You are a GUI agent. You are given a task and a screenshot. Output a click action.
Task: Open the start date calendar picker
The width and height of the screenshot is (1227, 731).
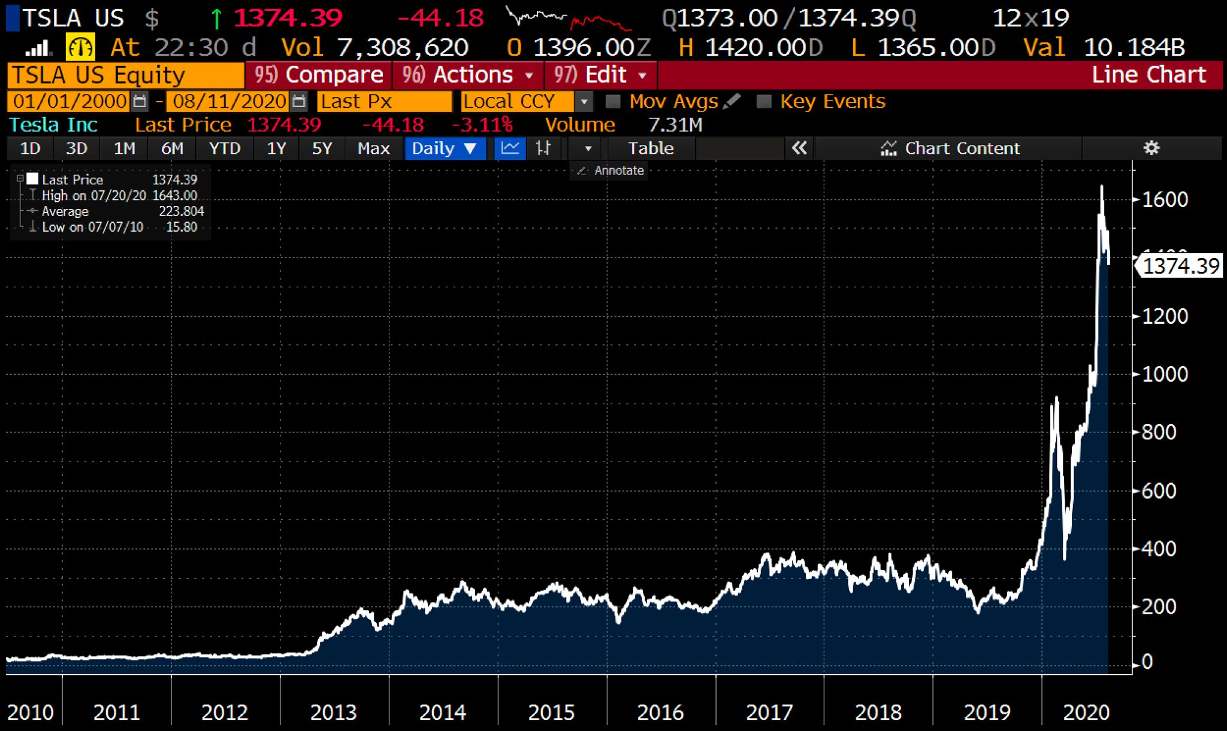(x=140, y=101)
